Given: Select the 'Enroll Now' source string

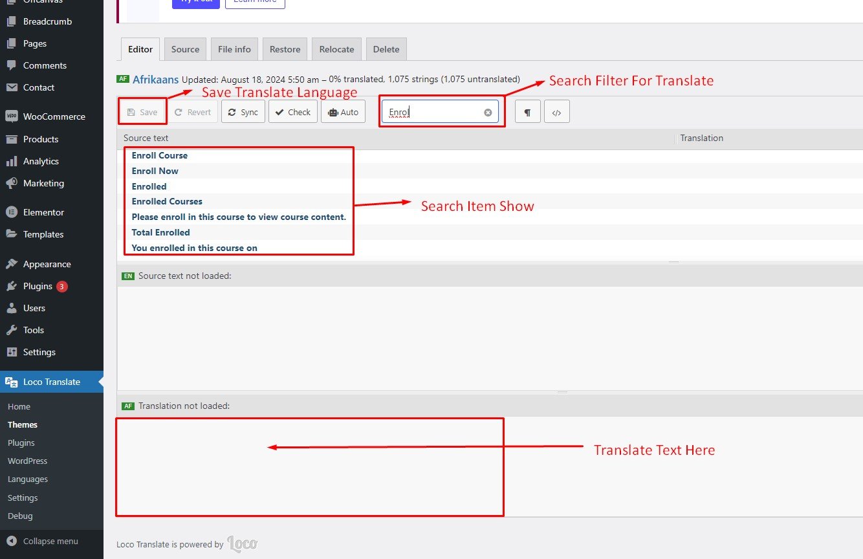Looking at the screenshot, I should [155, 171].
